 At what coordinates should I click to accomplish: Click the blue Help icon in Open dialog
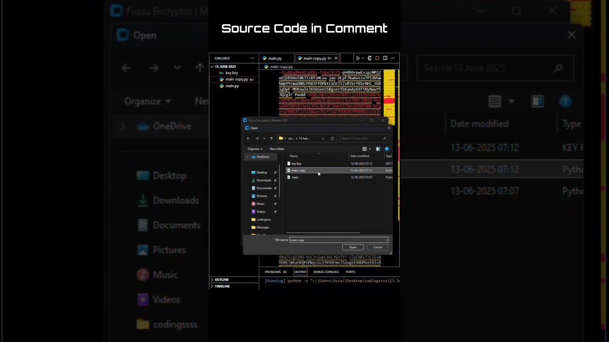coord(386,149)
